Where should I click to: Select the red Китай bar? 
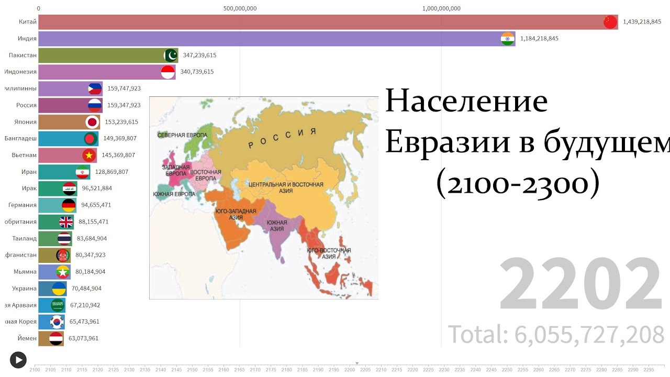coord(328,22)
